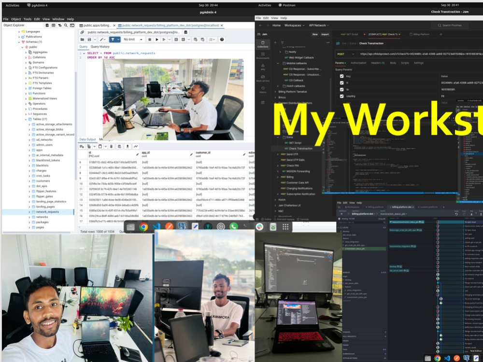This screenshot has width=483, height=362.
Task: Open the API Network dropdown in Postman
Action: 319,25
